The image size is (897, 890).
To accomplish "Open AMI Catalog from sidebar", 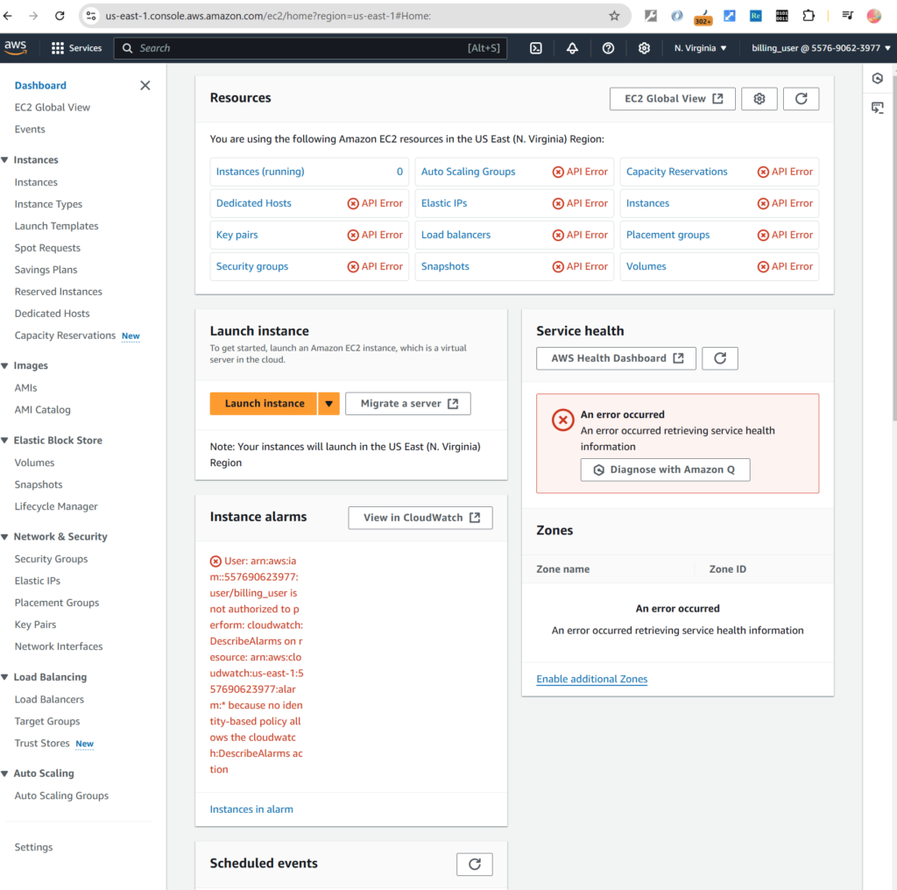I will [42, 410].
